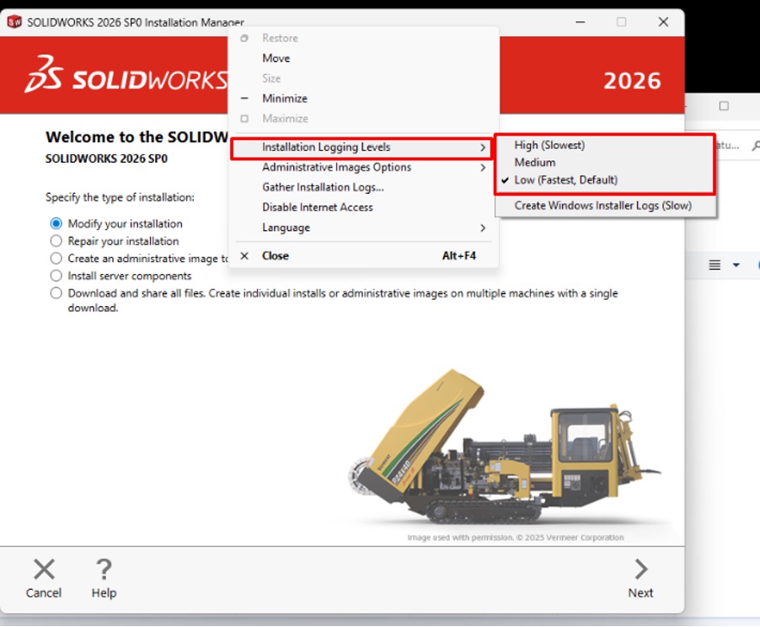Open Help via the question mark icon
This screenshot has width=760, height=627.
(104, 569)
